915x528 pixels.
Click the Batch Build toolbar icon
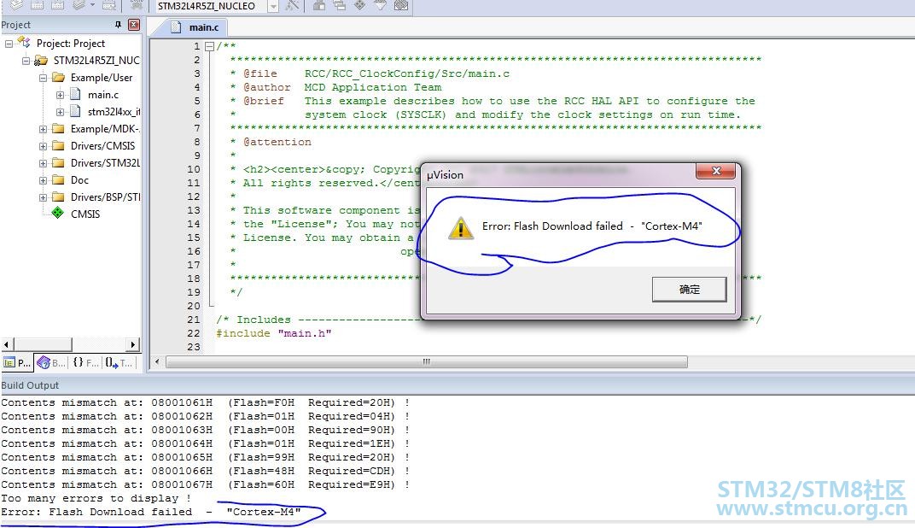[x=79, y=5]
